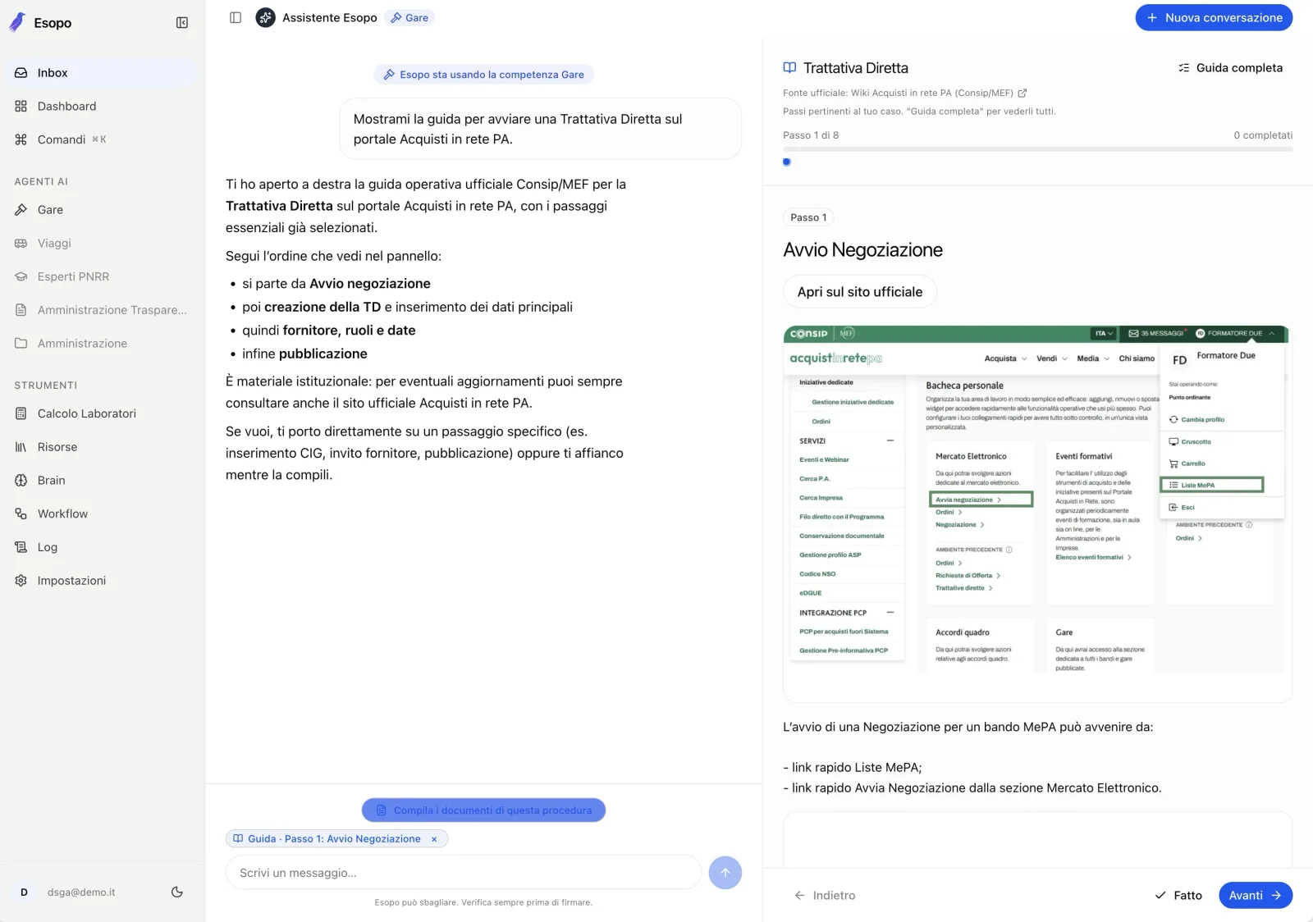
Task: Click Apri sul sito ufficiale
Action: [860, 292]
